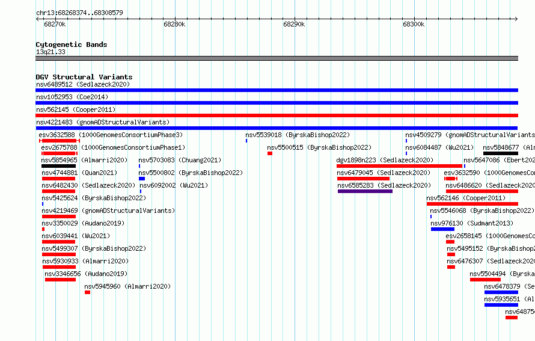Select the blue bar under nsv1052953 (Coe2014)
This screenshot has height=341, width=535.
click(277, 103)
